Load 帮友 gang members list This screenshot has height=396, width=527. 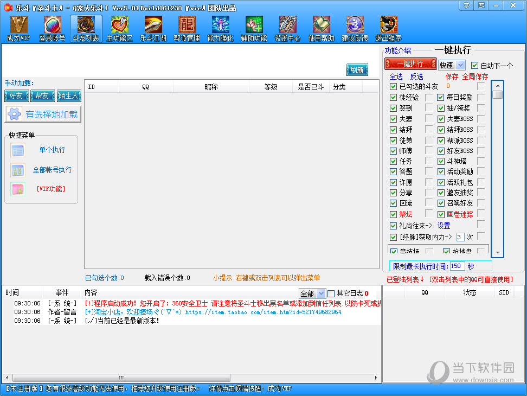point(42,96)
